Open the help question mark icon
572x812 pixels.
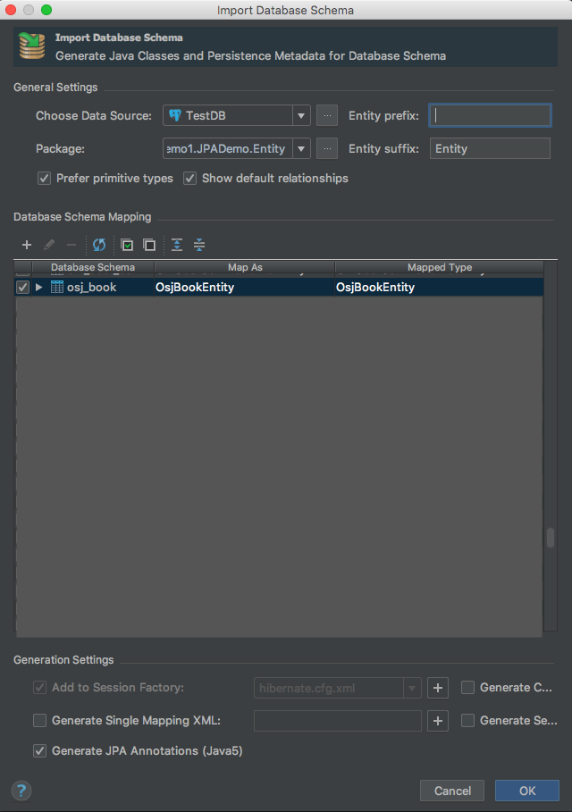pos(21,790)
